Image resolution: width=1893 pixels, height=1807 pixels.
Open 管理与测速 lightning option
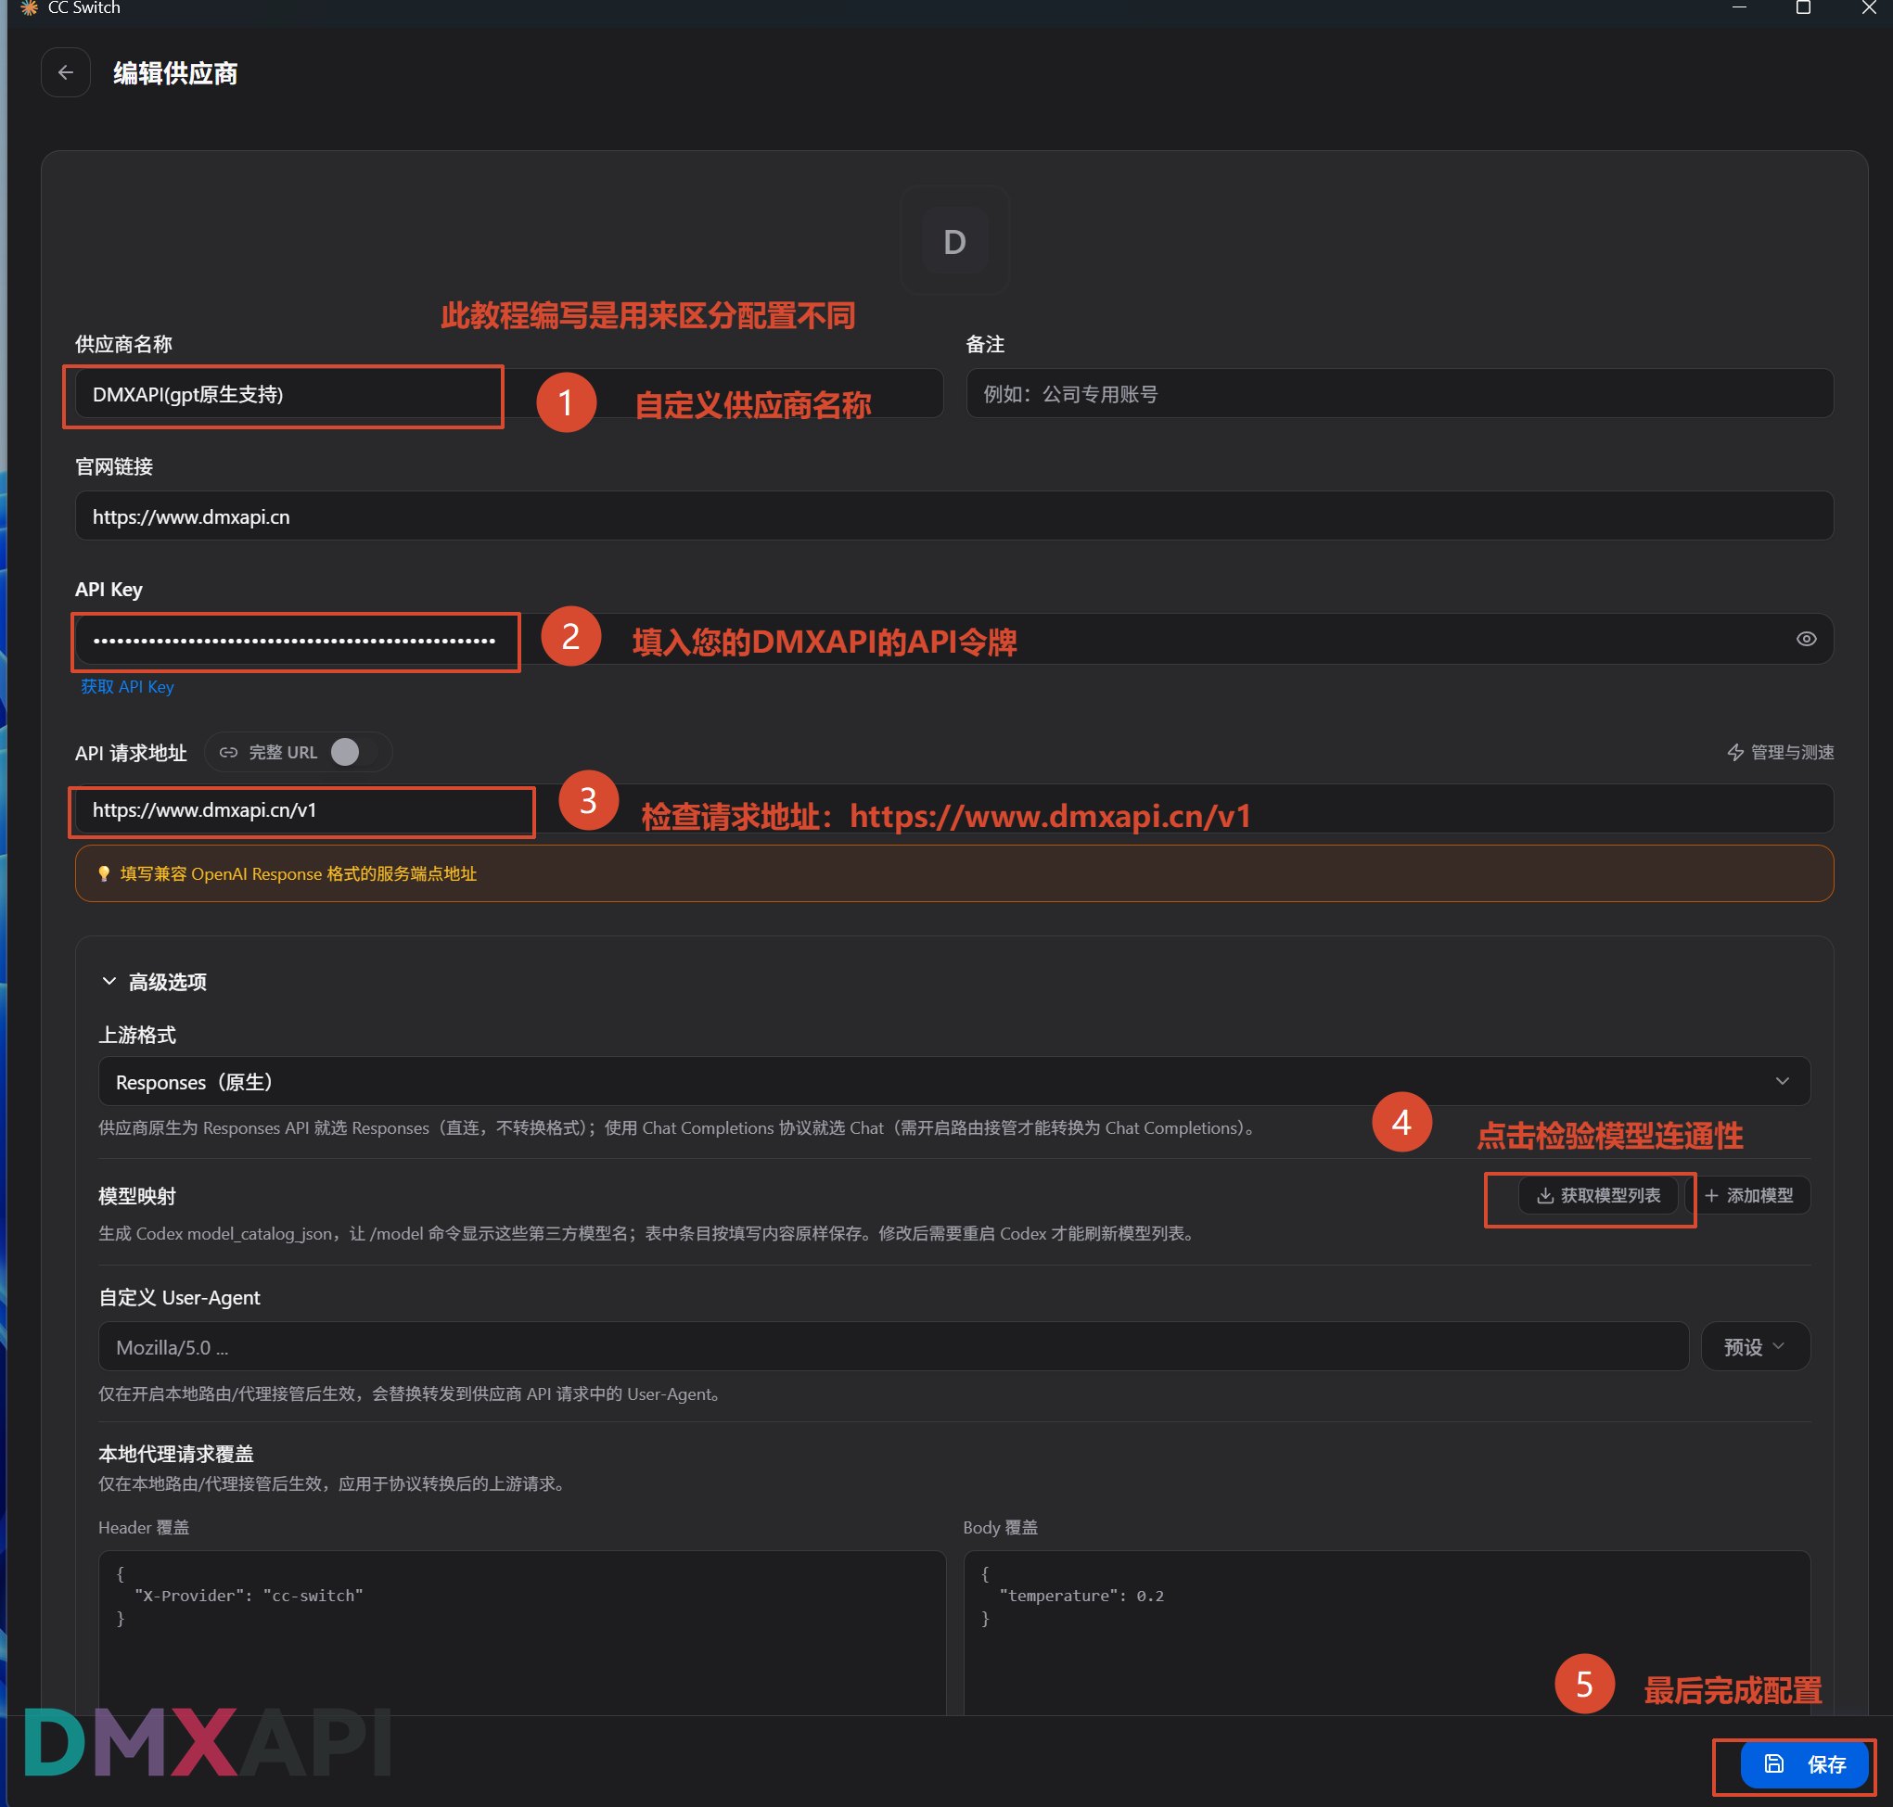tap(1779, 752)
